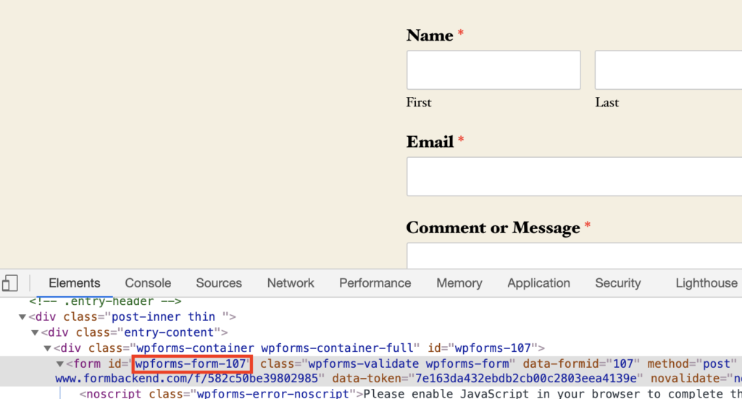This screenshot has width=742, height=399.
Task: Click the Comment or Message label
Action: pyautogui.click(x=493, y=228)
